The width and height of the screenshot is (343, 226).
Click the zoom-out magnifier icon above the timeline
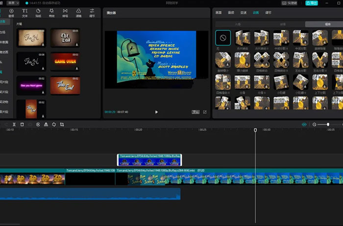point(315,124)
